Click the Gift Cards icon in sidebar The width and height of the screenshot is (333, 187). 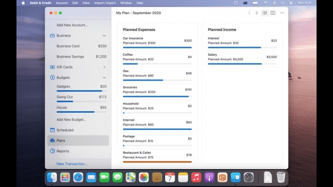[52, 67]
